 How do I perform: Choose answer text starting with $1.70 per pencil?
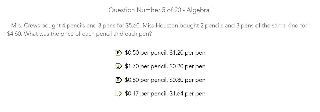pos(165,66)
